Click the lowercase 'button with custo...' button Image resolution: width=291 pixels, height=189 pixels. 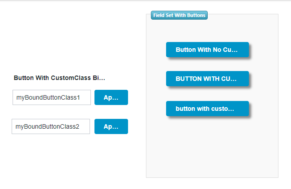(207, 109)
